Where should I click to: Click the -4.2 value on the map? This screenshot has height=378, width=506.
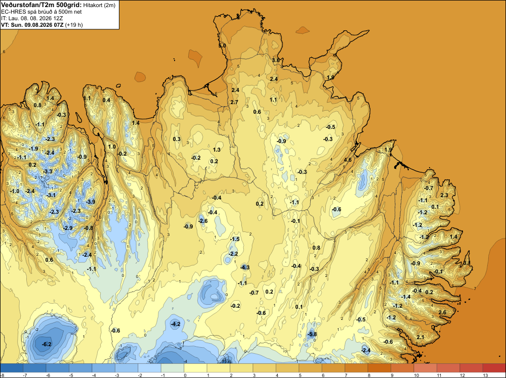[x=175, y=324]
